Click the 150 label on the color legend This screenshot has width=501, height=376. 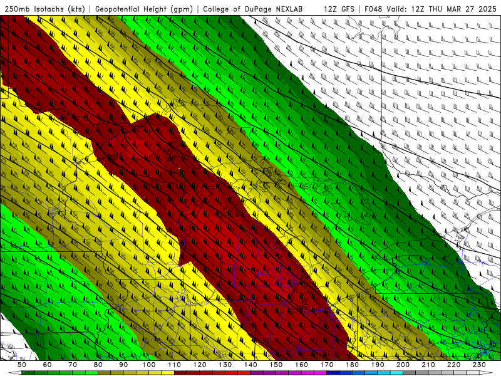pyautogui.click(x=276, y=365)
